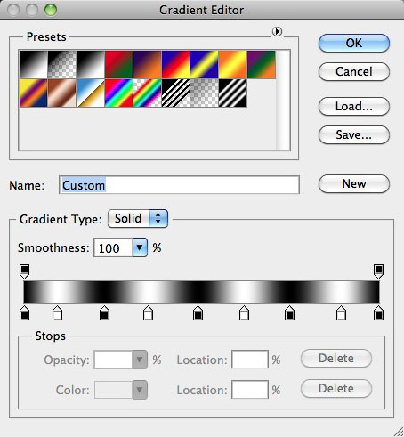Choose the Foreground to Transparent preset
Image resolution: width=404 pixels, height=437 pixels.
tap(61, 64)
